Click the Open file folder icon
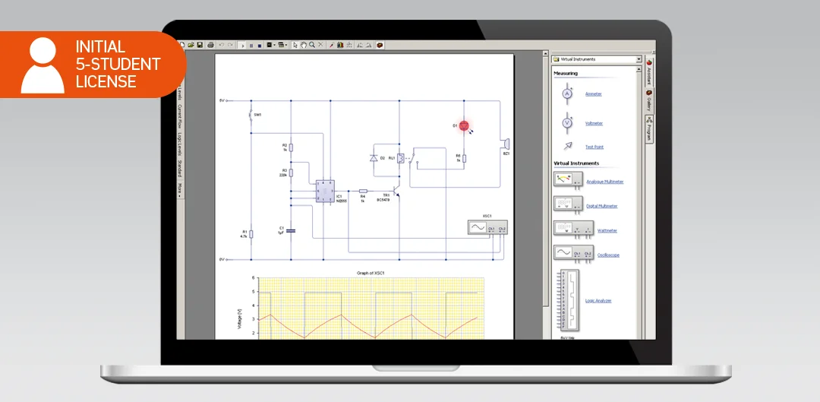The width and height of the screenshot is (820, 402). click(191, 45)
